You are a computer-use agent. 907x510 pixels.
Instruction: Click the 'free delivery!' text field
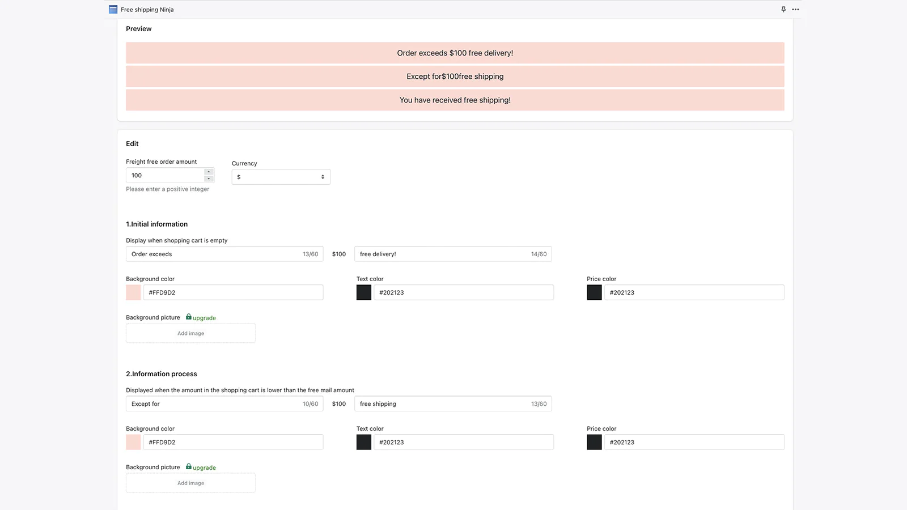(442, 254)
